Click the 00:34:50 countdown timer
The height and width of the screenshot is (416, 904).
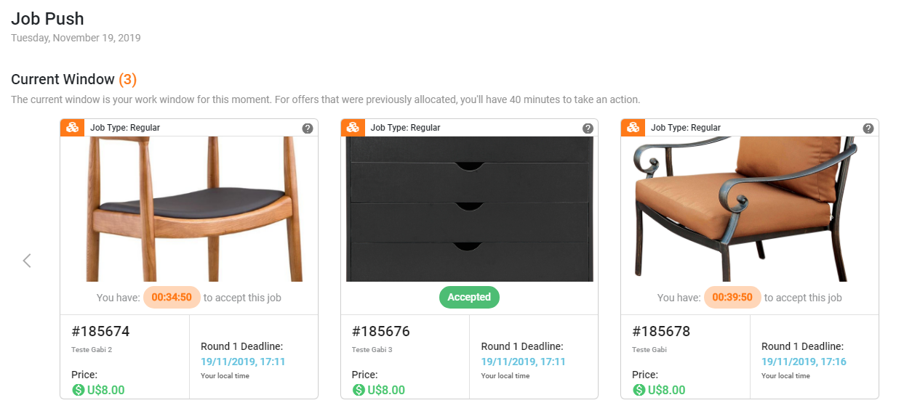(x=172, y=297)
